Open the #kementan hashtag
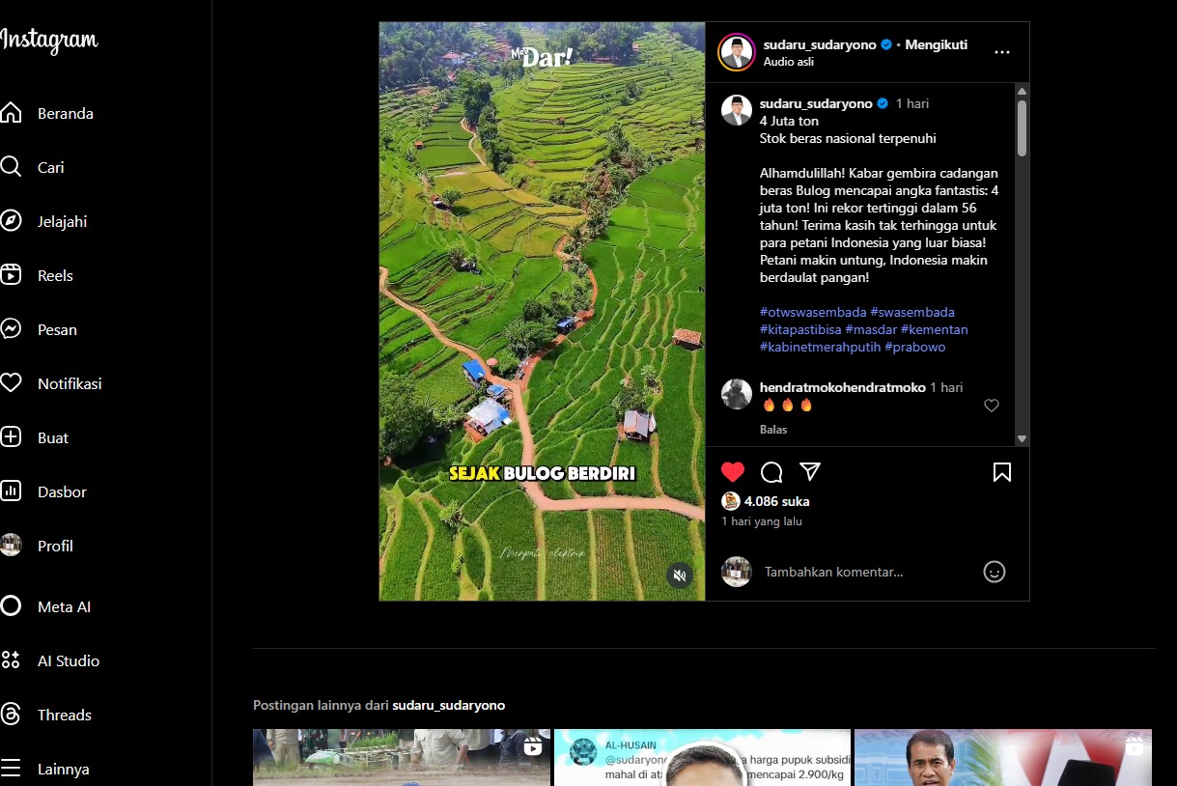Image resolution: width=1177 pixels, height=786 pixels. (x=935, y=329)
